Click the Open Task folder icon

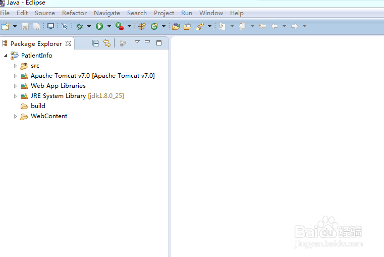(x=187, y=26)
